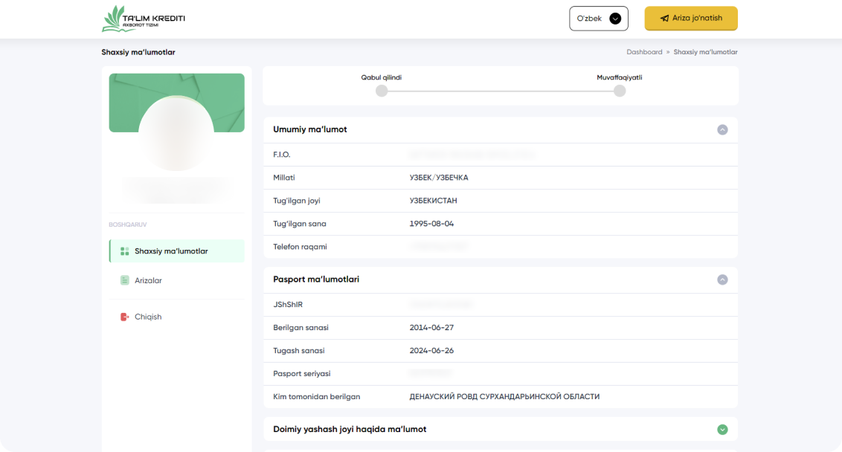Click the ДЕНАУСКИЙ РОВД issuing authority text
The width and height of the screenshot is (842, 452).
[x=505, y=397]
